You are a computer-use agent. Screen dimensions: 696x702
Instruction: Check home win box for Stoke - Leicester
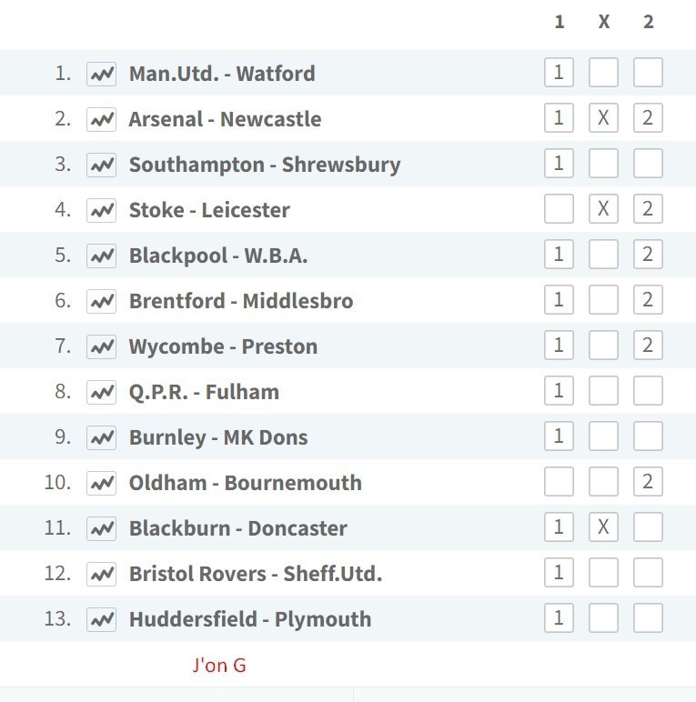tap(559, 208)
